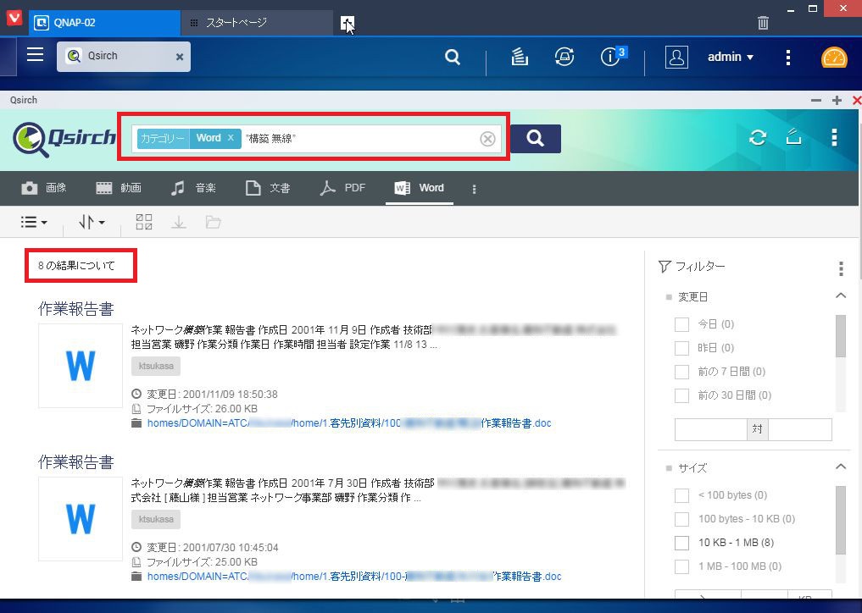
Task: Click the サイズ filter list scrollbar
Action: click(x=841, y=520)
